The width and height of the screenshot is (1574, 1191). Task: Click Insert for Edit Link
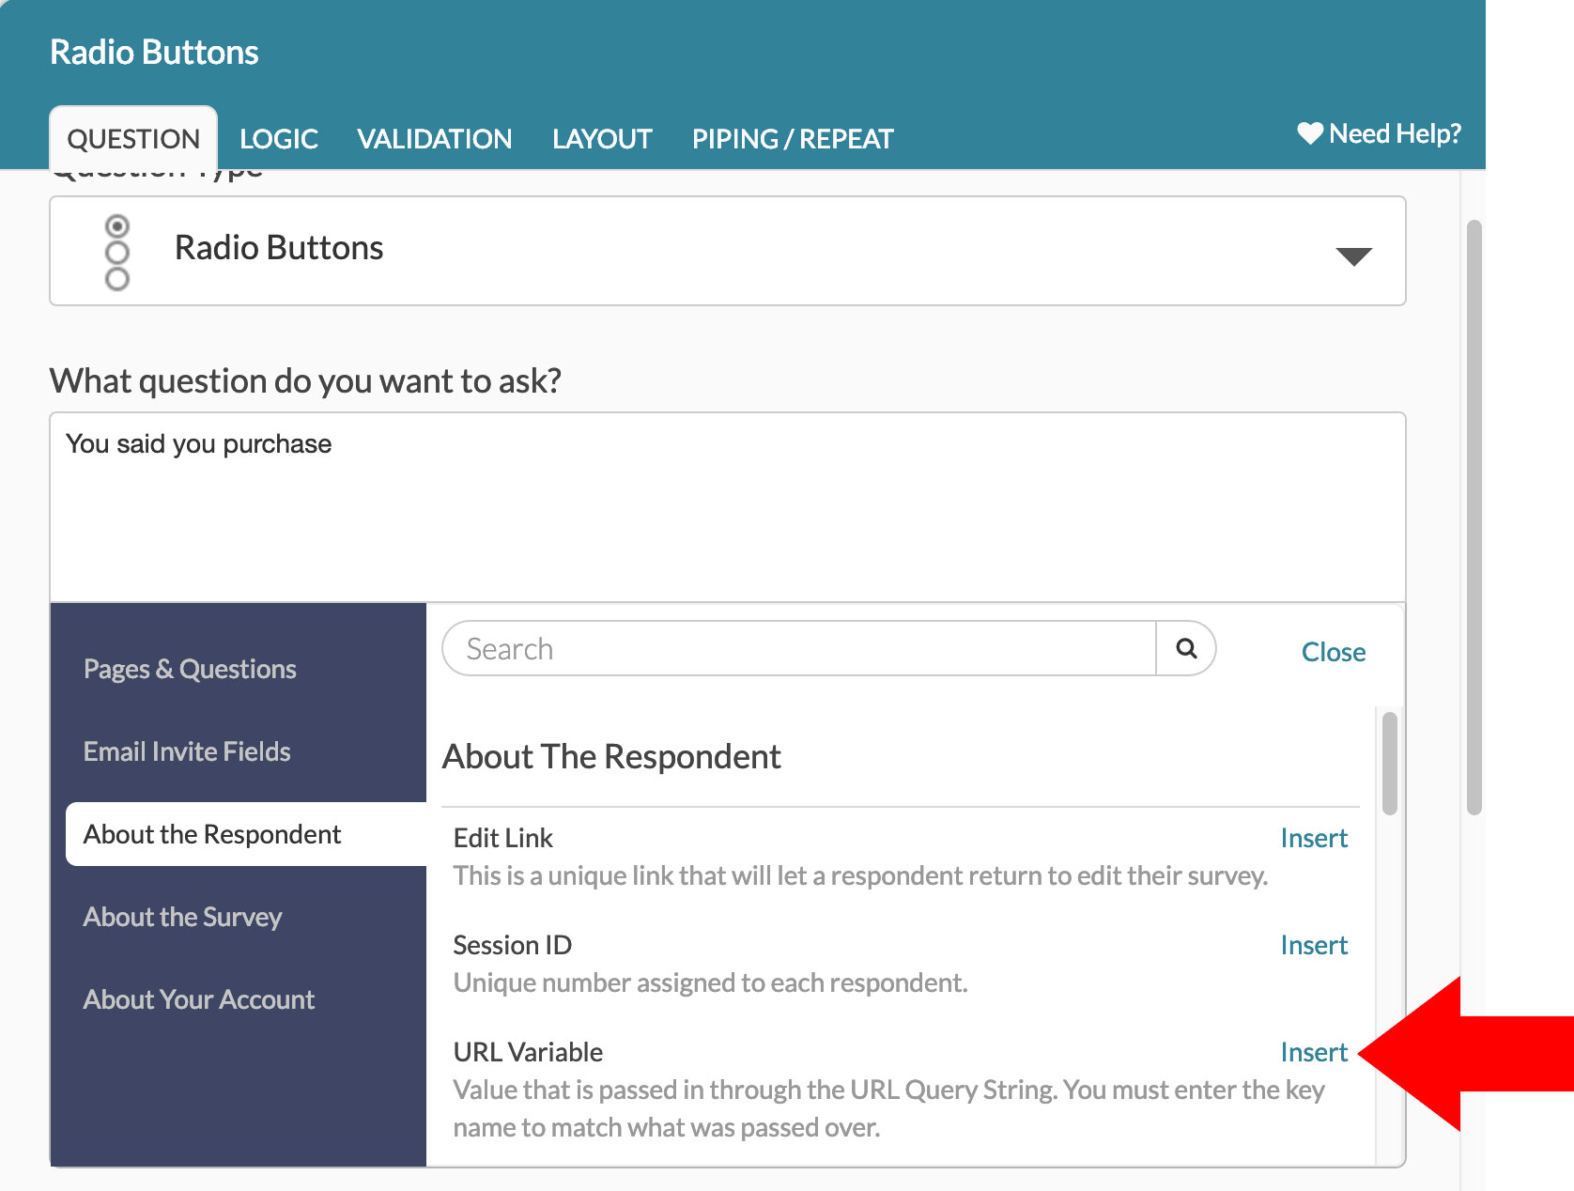[x=1313, y=838]
